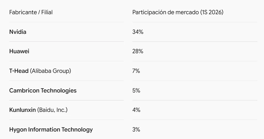Click the (Baidu, Inc.) parent label

point(52,110)
